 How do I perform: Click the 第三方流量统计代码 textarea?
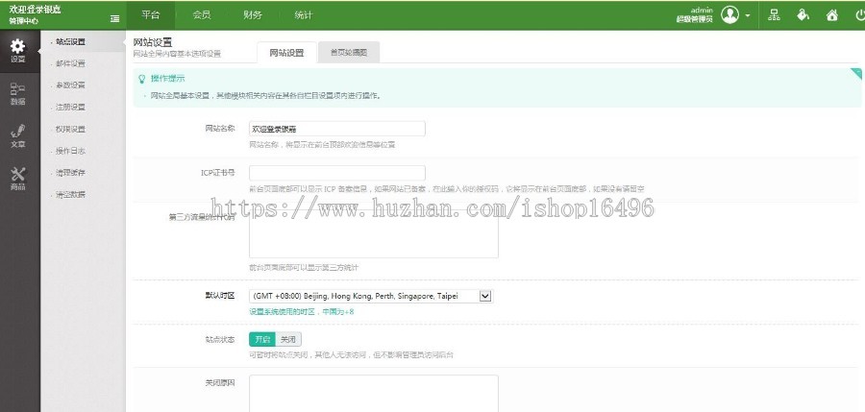(374, 235)
